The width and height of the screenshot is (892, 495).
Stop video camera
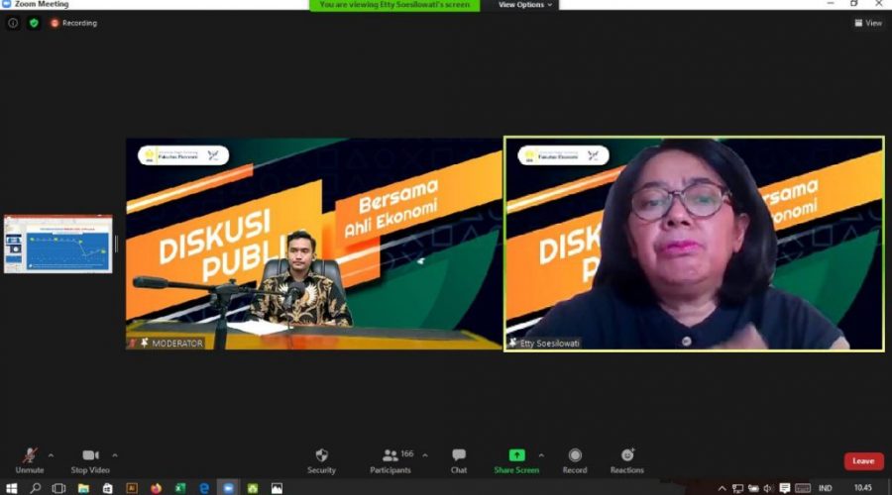(x=90, y=459)
